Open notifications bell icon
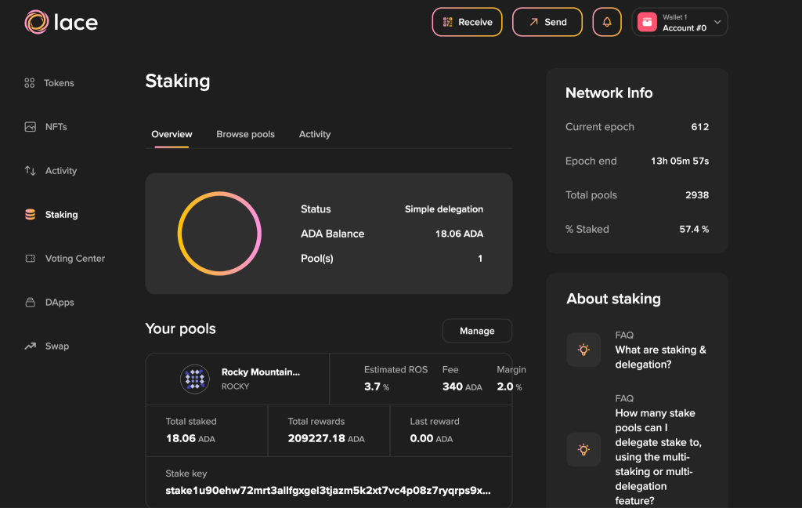The height and width of the screenshot is (508, 802). 607,22
